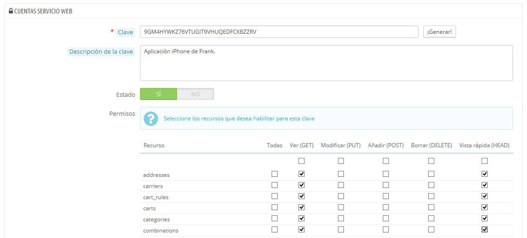Tick the header checkbox under Borrar (DELETE)
527x238 pixels.
click(432, 161)
